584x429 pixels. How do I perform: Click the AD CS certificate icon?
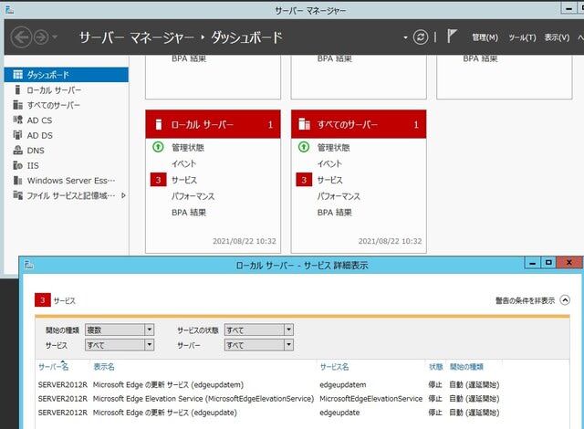coord(17,120)
